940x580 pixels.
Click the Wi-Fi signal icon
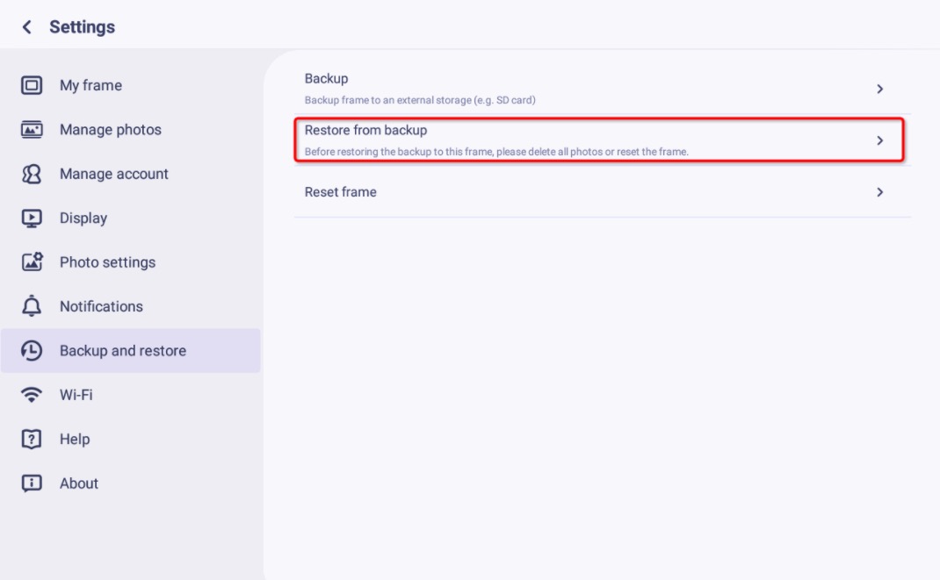[31, 395]
